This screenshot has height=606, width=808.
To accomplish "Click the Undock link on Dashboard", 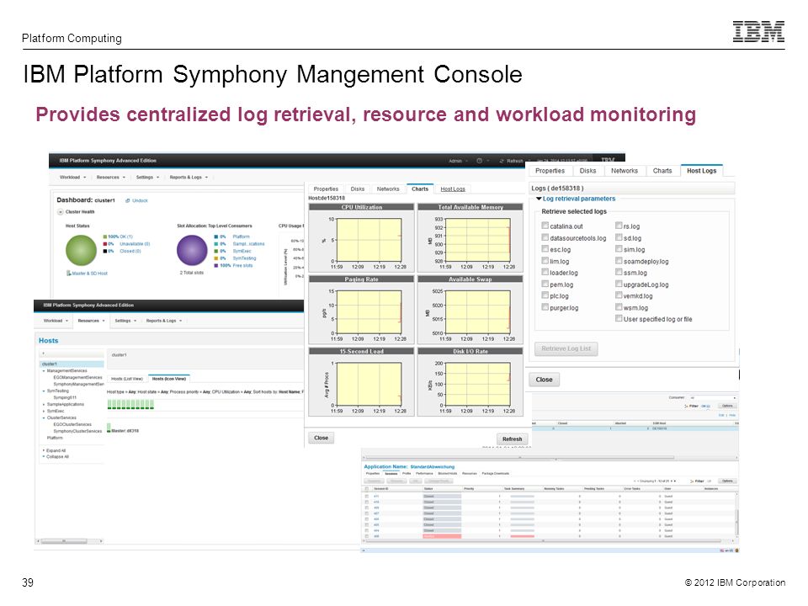I will (140, 200).
